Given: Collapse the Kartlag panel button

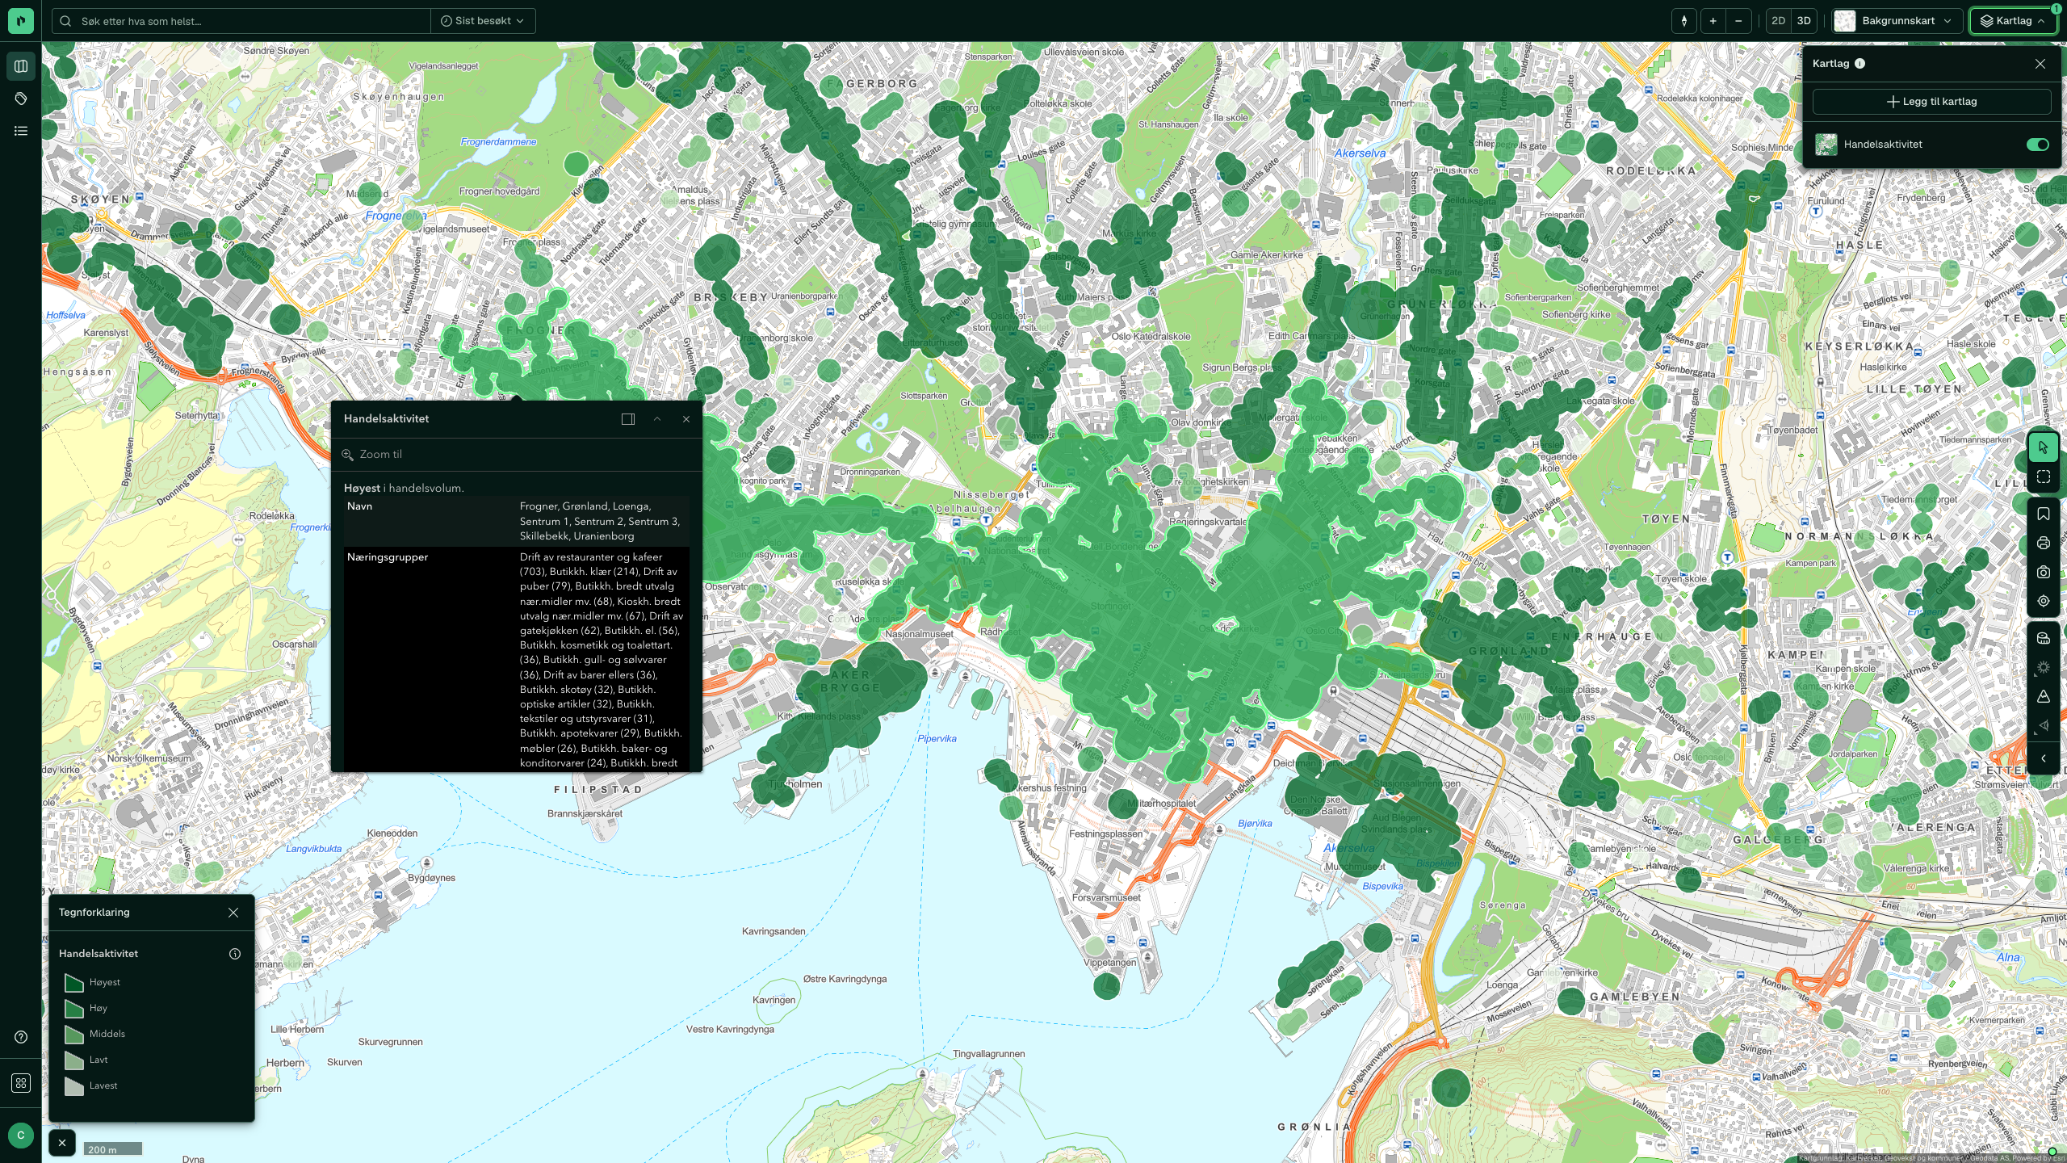Looking at the screenshot, I should click(x=2013, y=21).
